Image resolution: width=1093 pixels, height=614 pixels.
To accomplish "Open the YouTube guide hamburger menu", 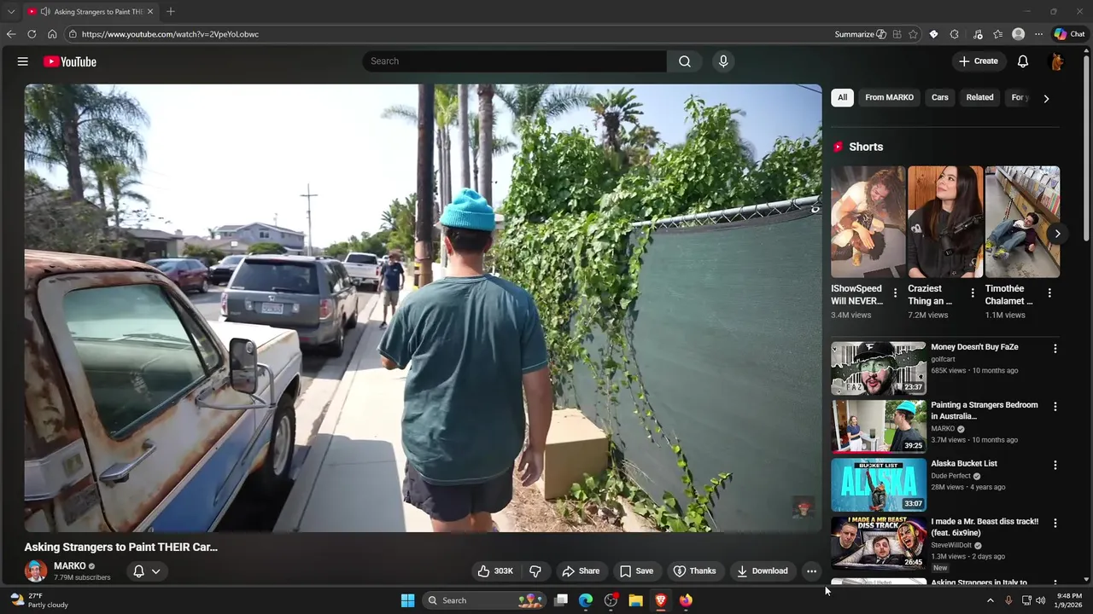I will 23,61.
